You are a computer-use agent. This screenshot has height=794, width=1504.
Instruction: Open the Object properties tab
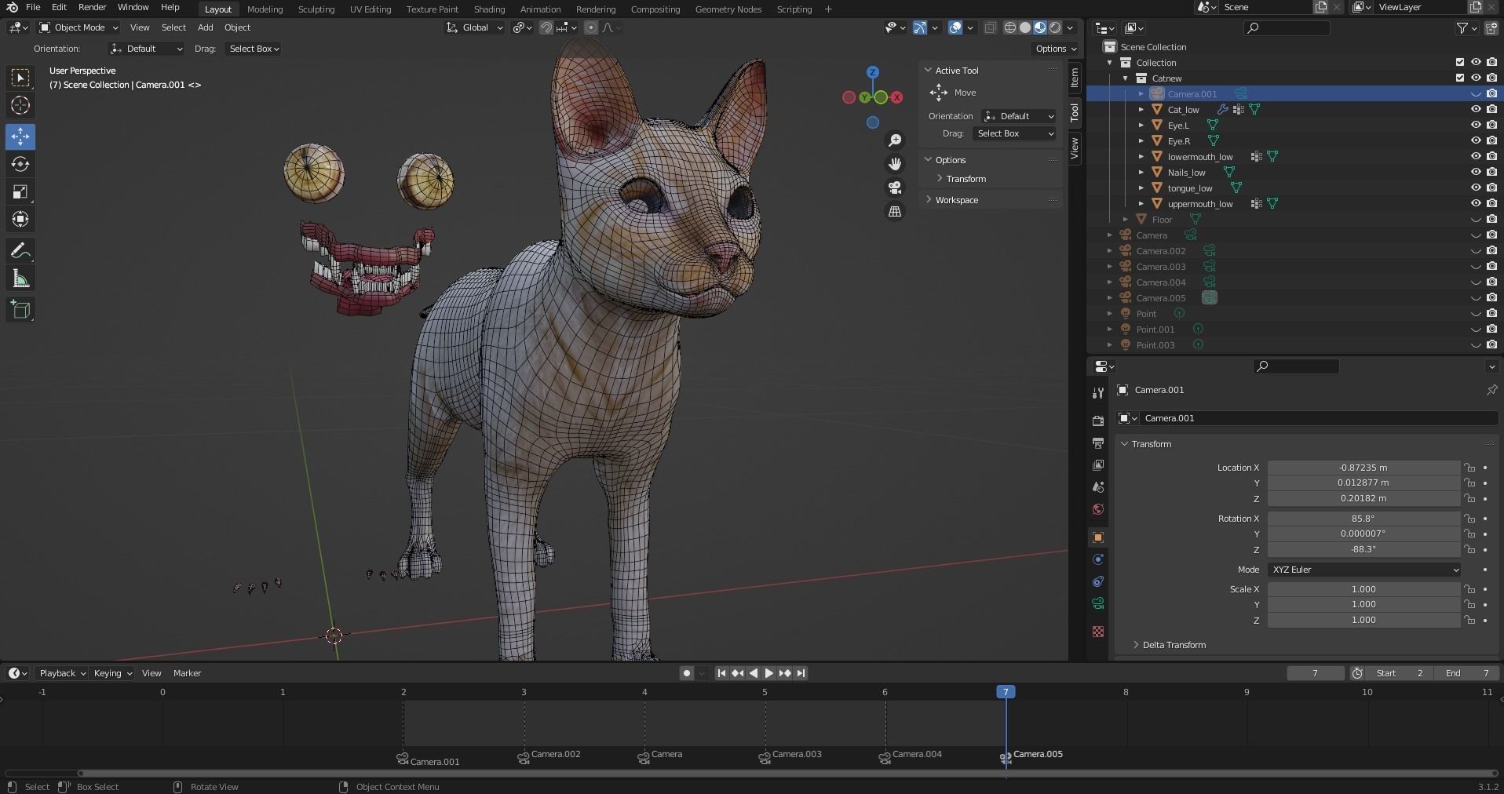pos(1098,537)
